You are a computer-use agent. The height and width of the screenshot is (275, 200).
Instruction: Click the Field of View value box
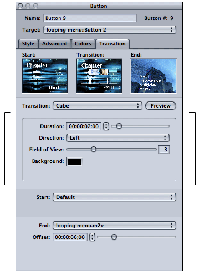tap(164, 149)
